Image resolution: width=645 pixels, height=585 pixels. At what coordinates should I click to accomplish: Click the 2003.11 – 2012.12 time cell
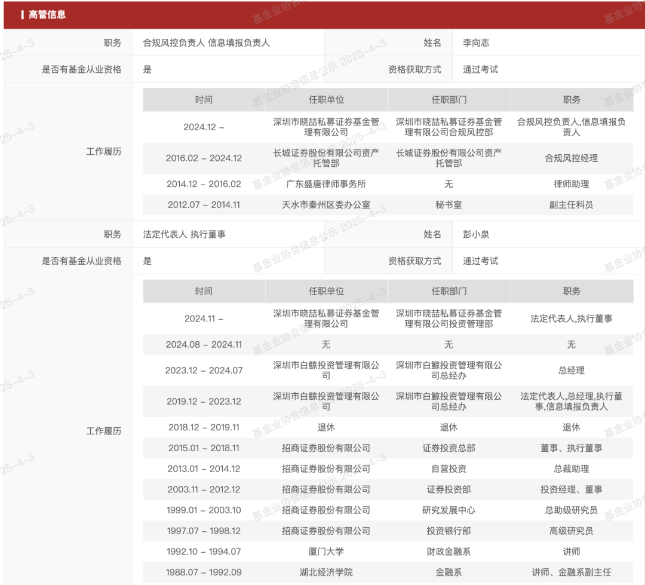(x=204, y=489)
